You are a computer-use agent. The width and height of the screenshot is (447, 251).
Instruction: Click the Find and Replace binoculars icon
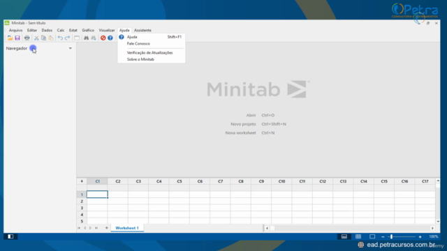(94, 38)
